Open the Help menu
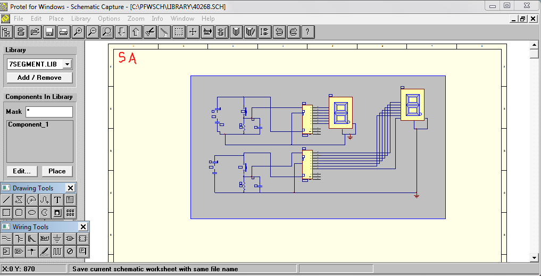 tap(208, 19)
